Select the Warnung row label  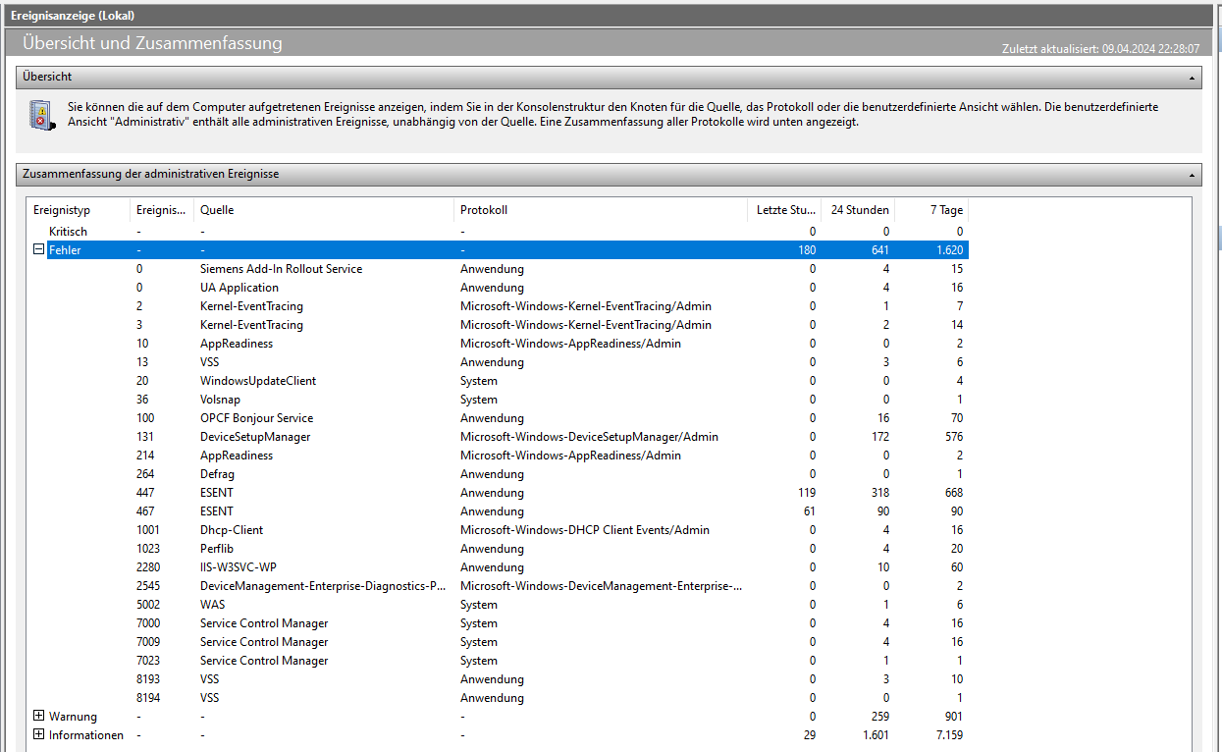point(72,717)
